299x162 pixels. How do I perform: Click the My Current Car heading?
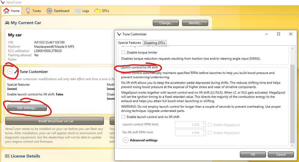click(x=26, y=23)
